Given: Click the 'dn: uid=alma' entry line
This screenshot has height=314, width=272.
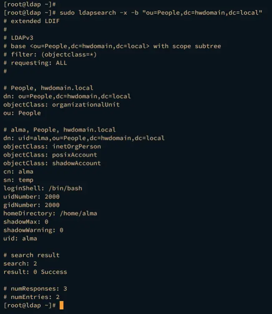Looking at the screenshot, I should [84, 138].
